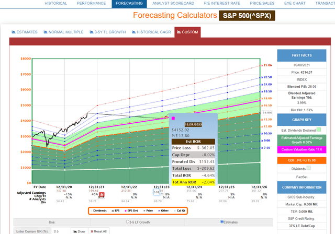Screen dimensions: 335x234
Task: Click the x 9.00 P/E line label
Action: (x=266, y=141)
